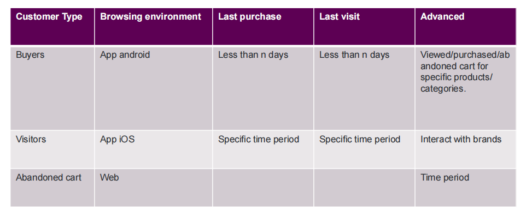Select the Last purchase column header
526x216 pixels.
pos(264,27)
